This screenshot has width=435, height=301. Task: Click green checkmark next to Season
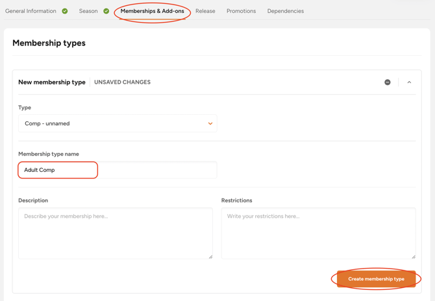pos(106,11)
